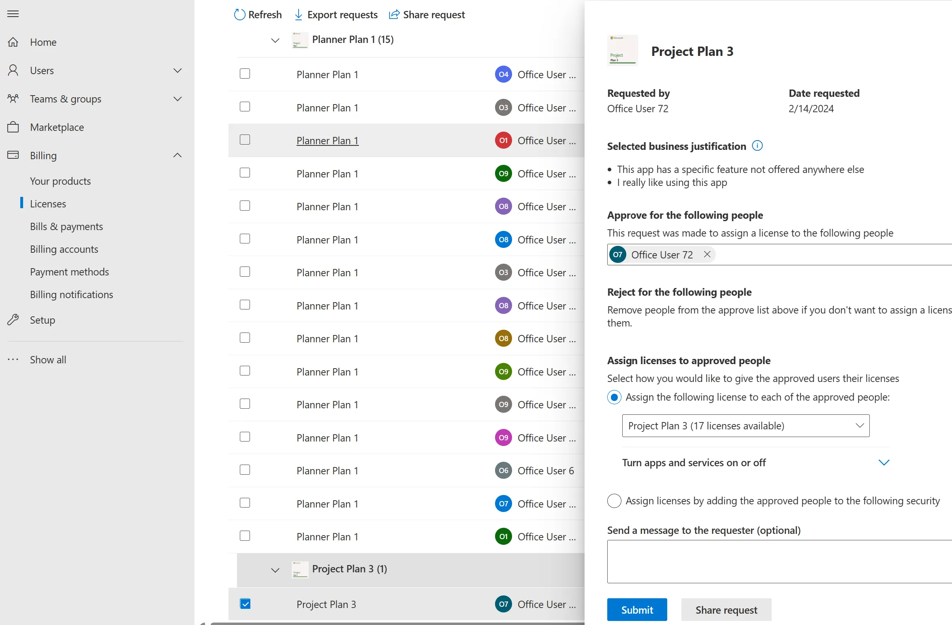Click the red O1 user avatar
The image size is (952, 625).
503,141
